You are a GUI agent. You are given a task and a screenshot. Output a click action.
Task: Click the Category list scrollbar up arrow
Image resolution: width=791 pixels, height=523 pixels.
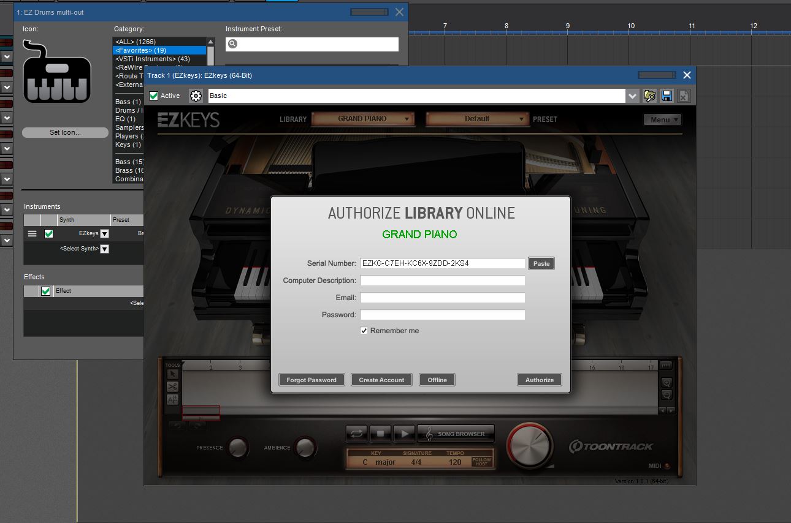[x=211, y=42]
